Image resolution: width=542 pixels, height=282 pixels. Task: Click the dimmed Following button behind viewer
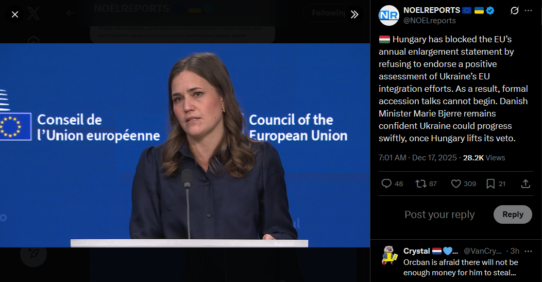(328, 13)
